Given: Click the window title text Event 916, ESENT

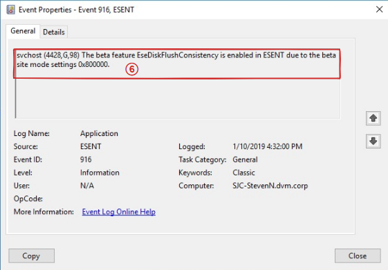Looking at the screenshot, I should click(106, 10).
